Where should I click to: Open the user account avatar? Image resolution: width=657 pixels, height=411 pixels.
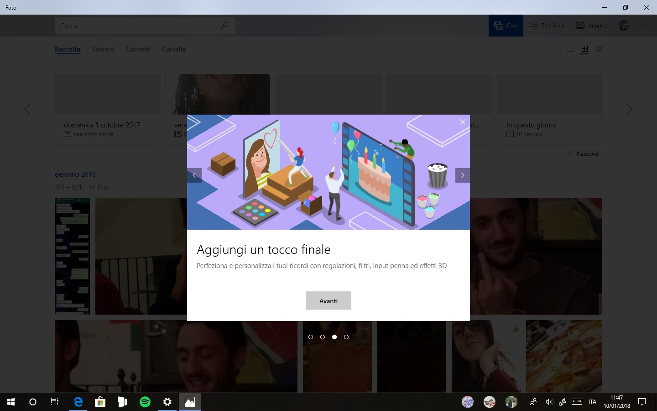pyautogui.click(x=624, y=26)
